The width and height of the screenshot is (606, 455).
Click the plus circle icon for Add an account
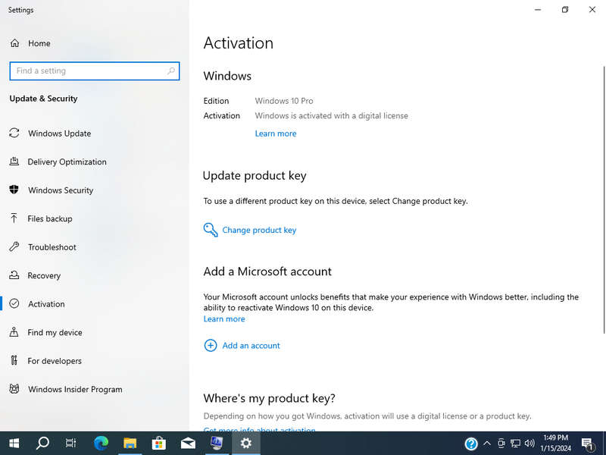[211, 346]
